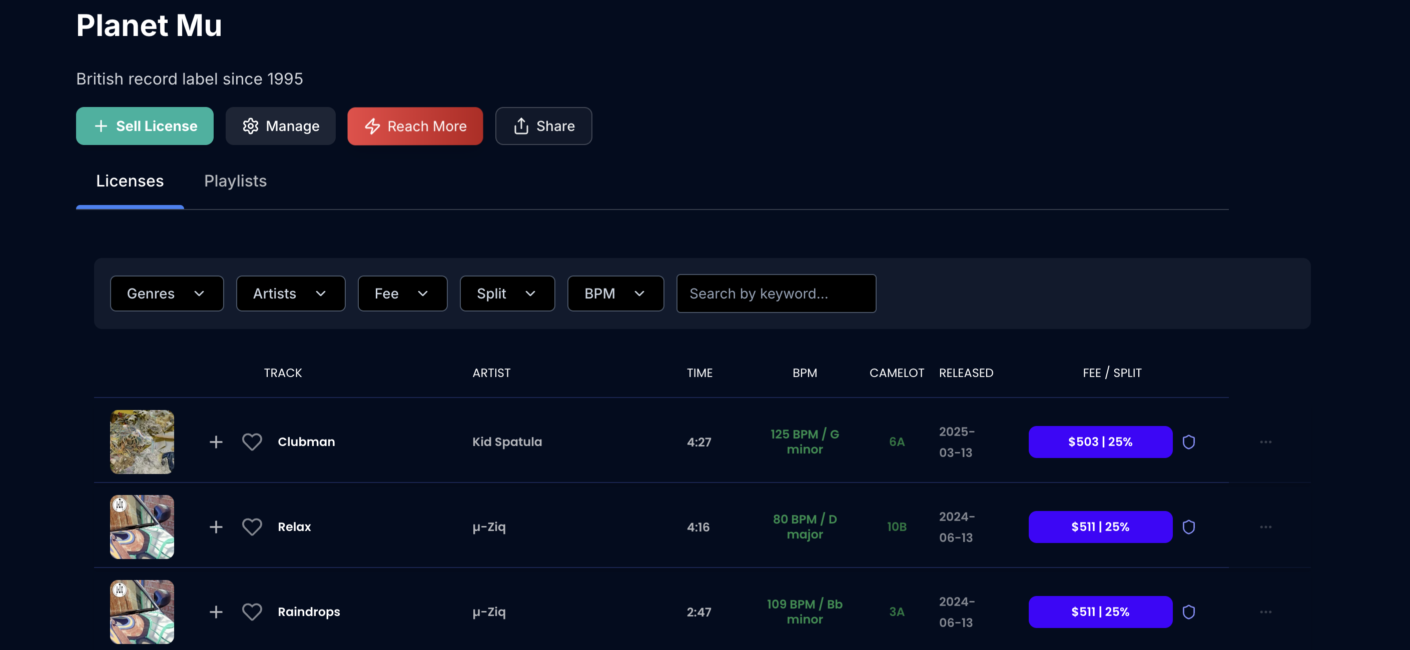This screenshot has height=650, width=1410.
Task: Click shield icon beside Clubman's fee
Action: pos(1188,442)
